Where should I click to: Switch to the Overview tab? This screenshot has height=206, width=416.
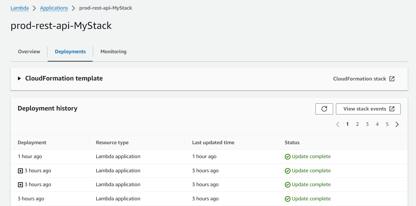click(x=29, y=52)
